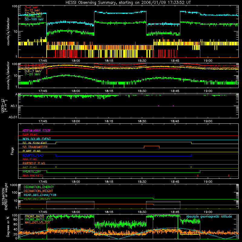Click the A0.01 tick label on GOES axis
The height and width of the screenshot is (242, 242).
[x=13, y=117]
